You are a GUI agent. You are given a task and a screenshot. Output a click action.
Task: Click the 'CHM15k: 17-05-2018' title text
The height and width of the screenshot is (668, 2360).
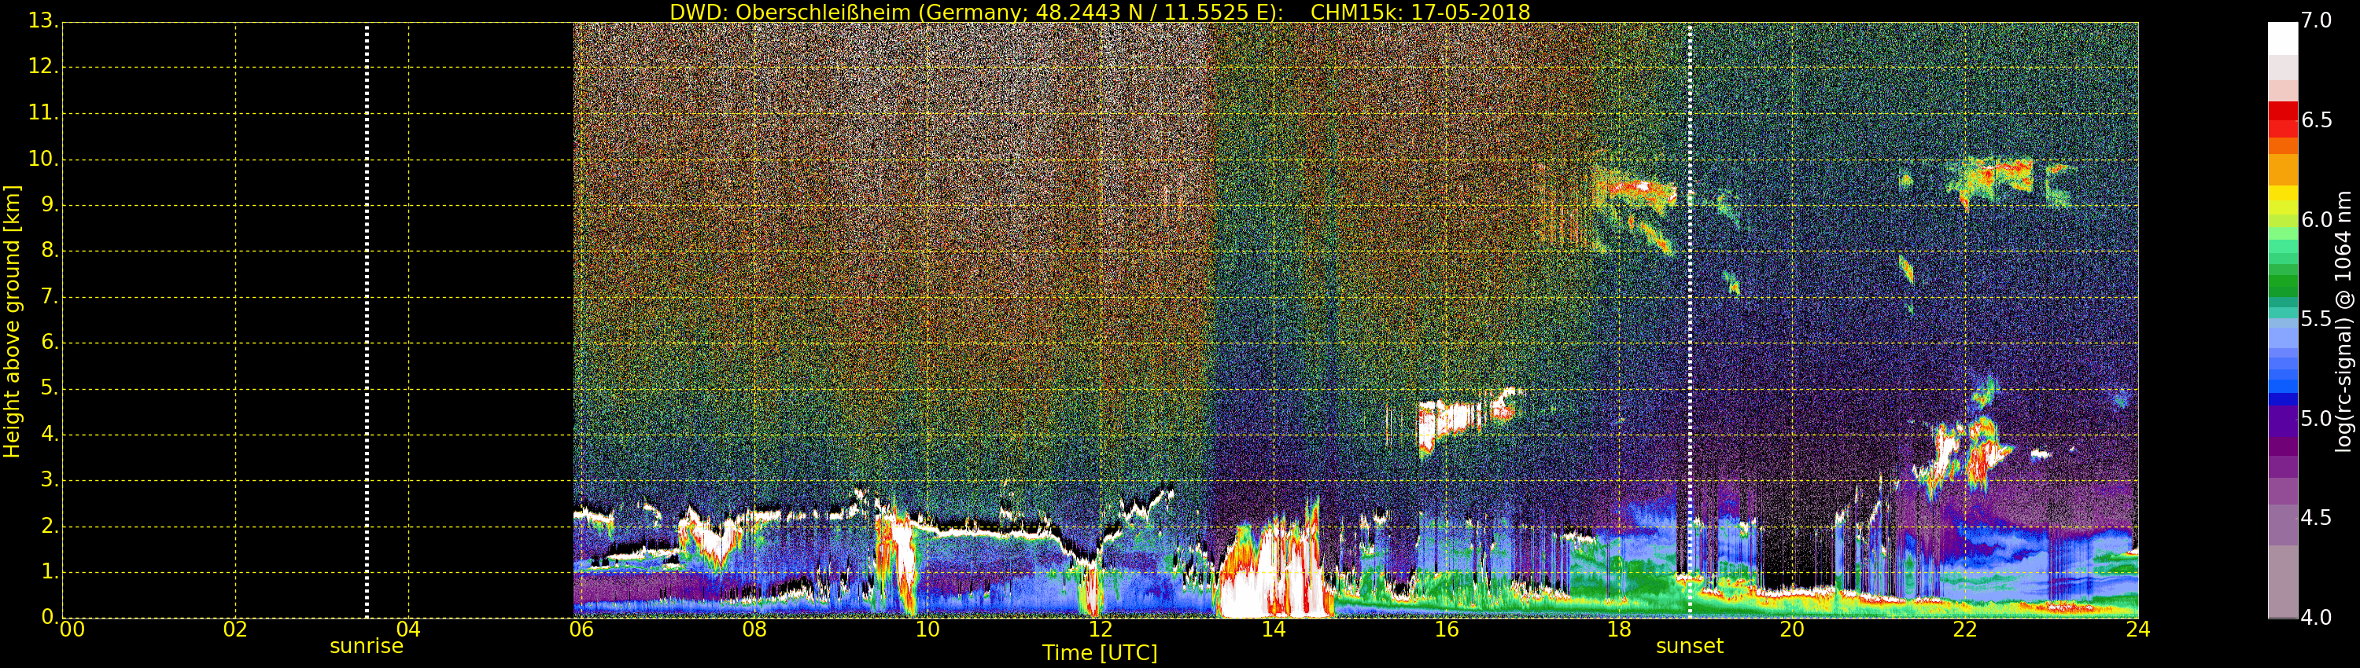(x=1420, y=12)
